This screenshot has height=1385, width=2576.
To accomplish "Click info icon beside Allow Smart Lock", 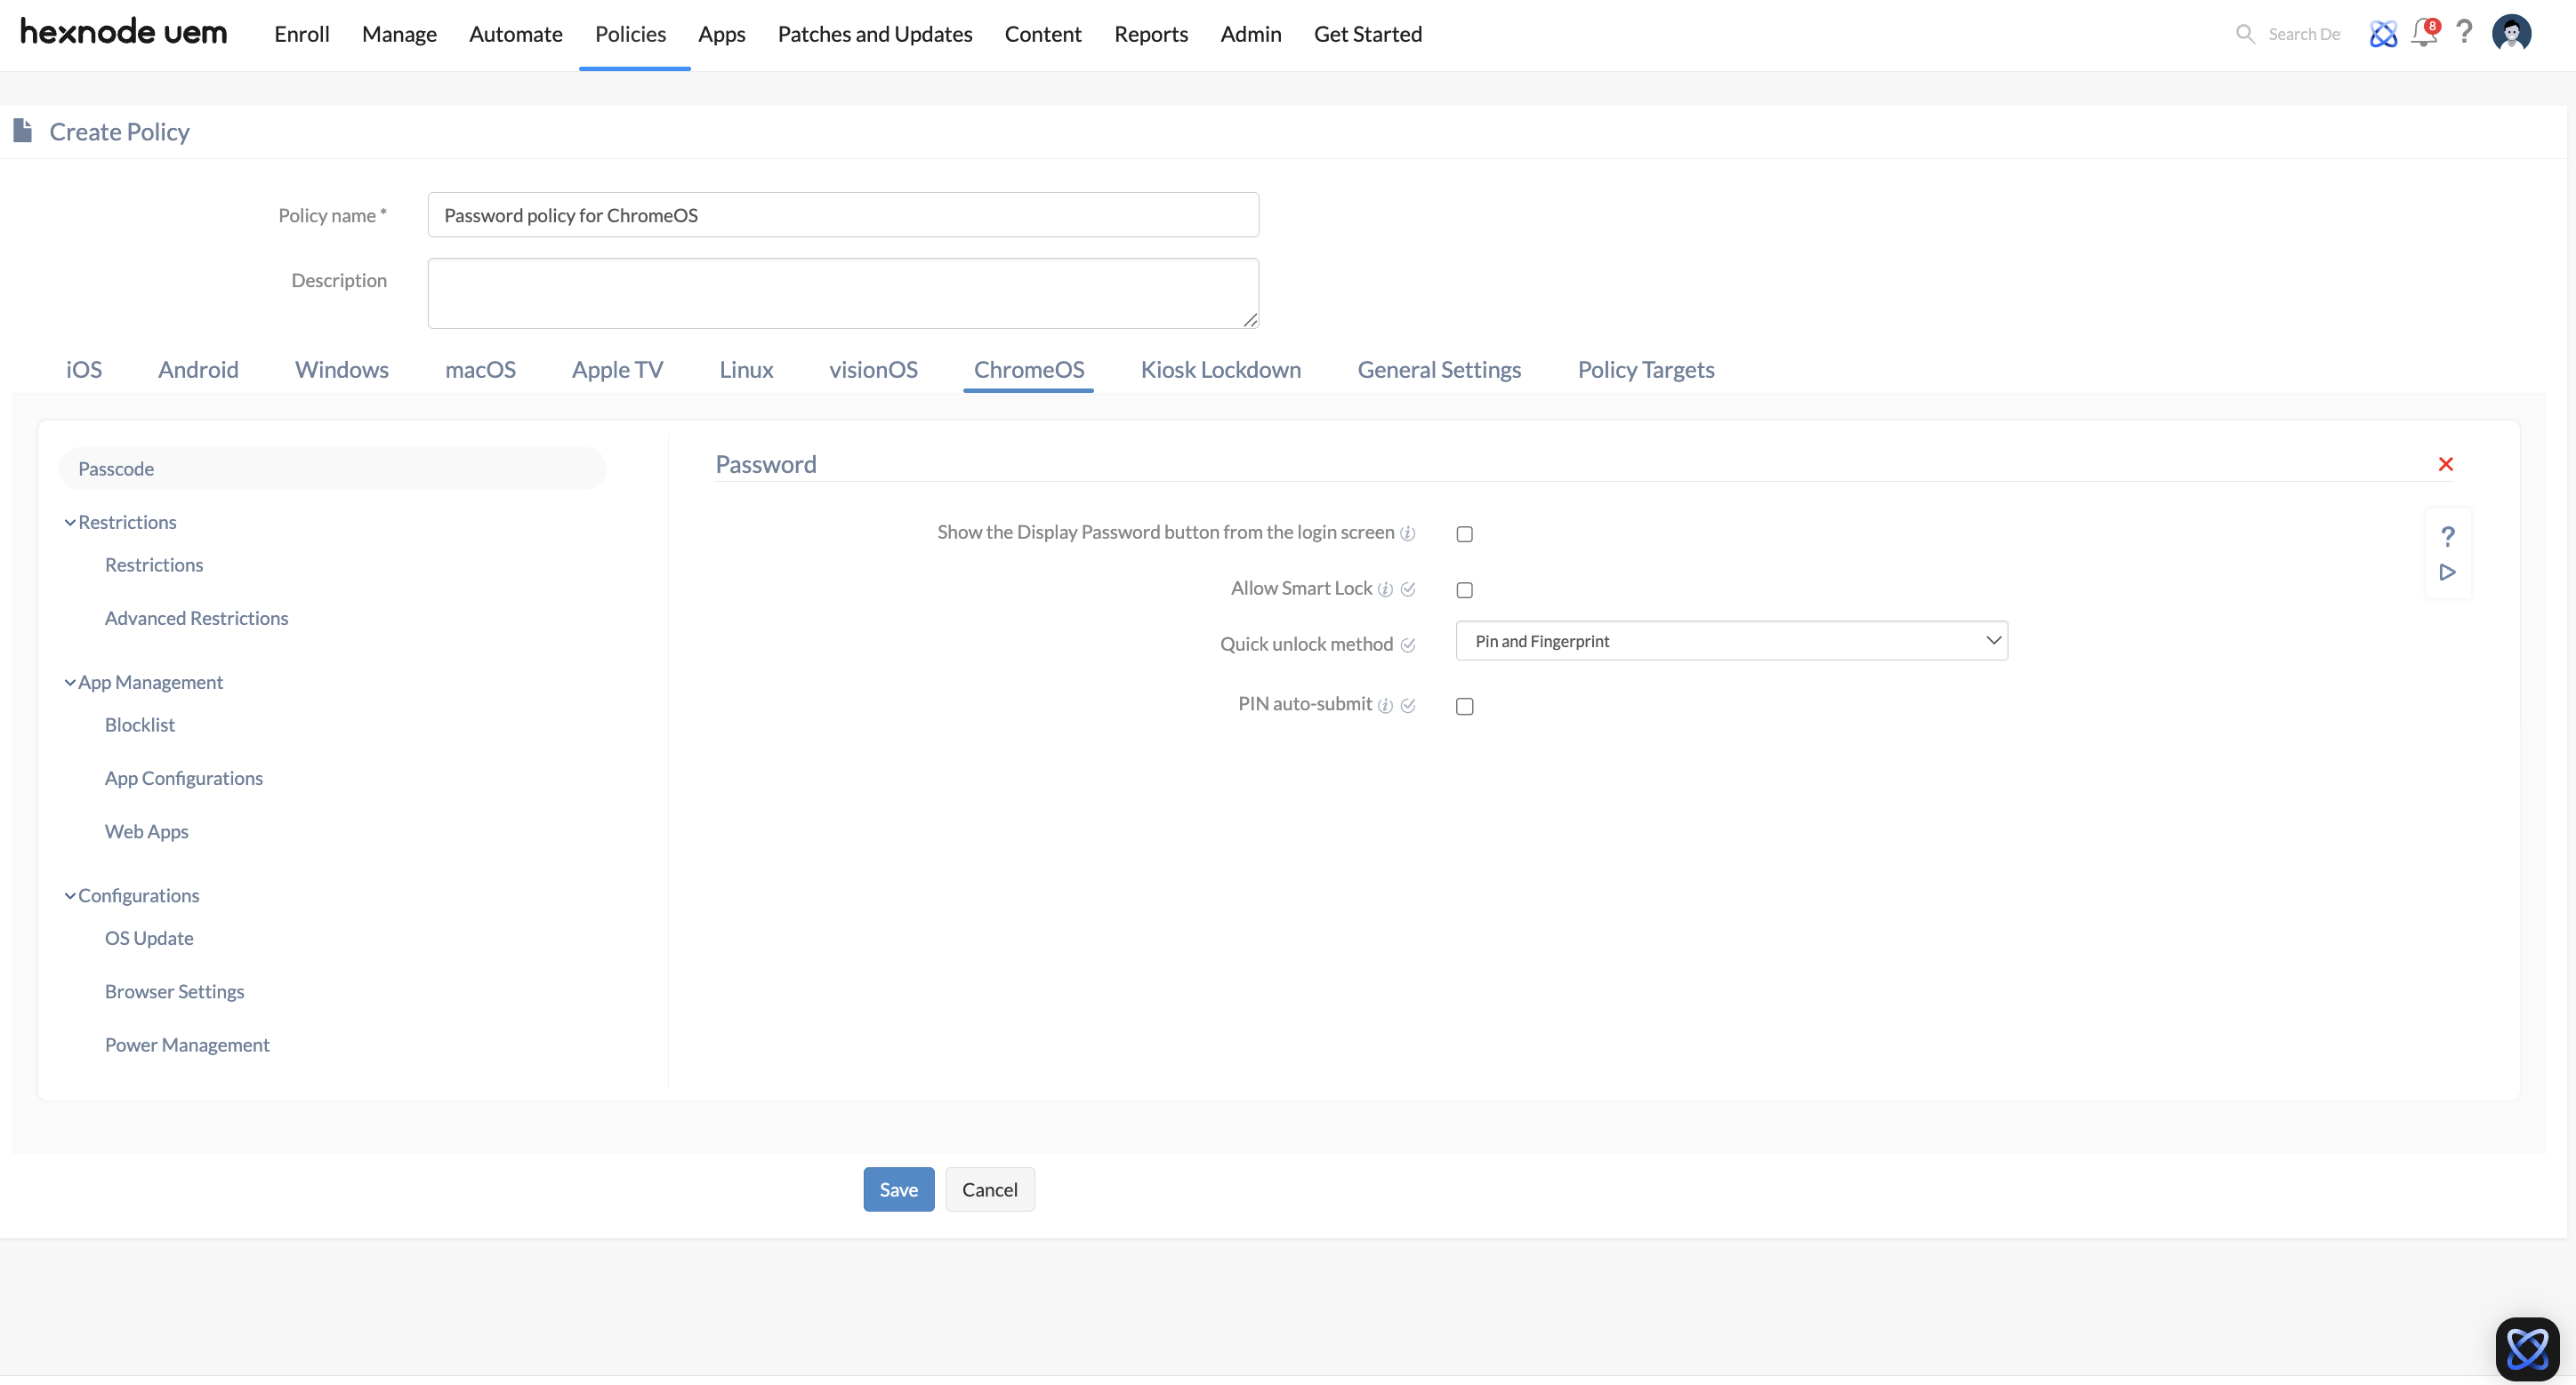I will tap(1385, 589).
